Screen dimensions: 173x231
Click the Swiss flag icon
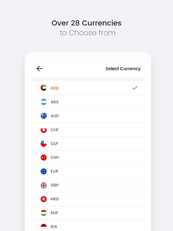pos(44,130)
